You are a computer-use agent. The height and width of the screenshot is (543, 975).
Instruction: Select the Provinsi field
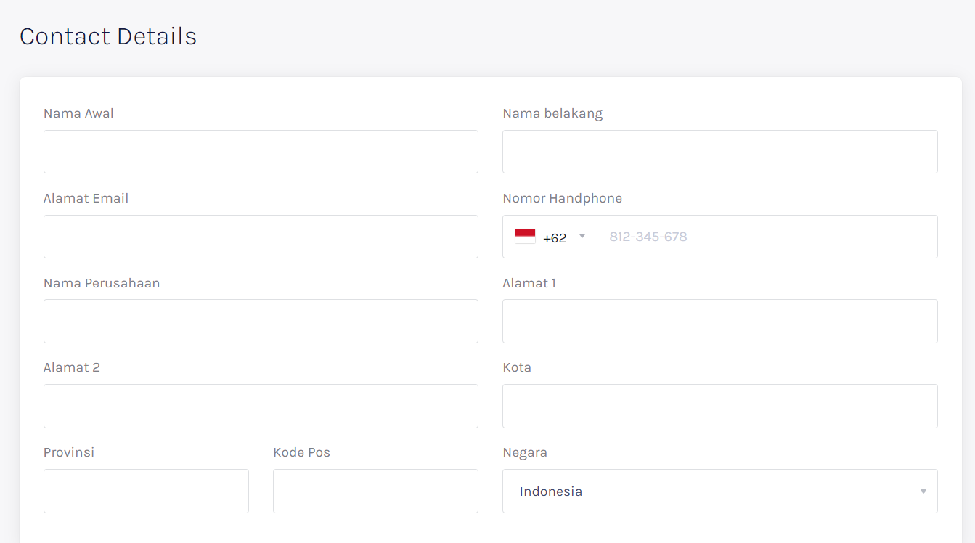tap(145, 491)
